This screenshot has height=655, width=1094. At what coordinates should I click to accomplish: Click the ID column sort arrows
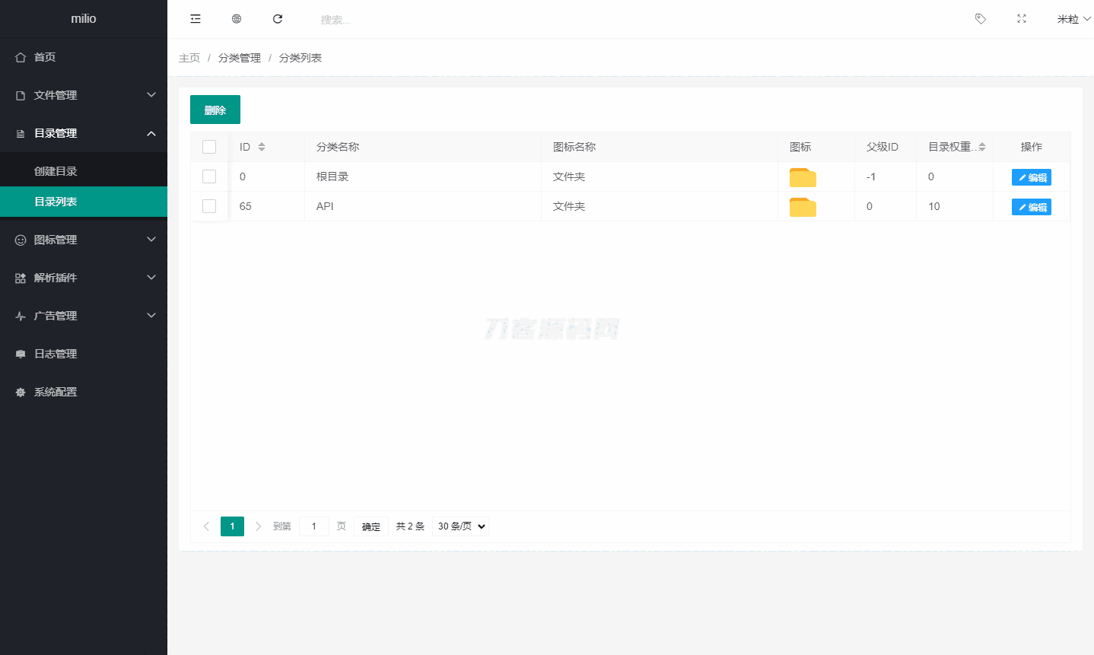pyautogui.click(x=263, y=146)
